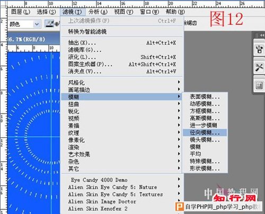Expand the 艺术效果 artistic submenu
The width and height of the screenshot is (265, 214).
point(122,154)
